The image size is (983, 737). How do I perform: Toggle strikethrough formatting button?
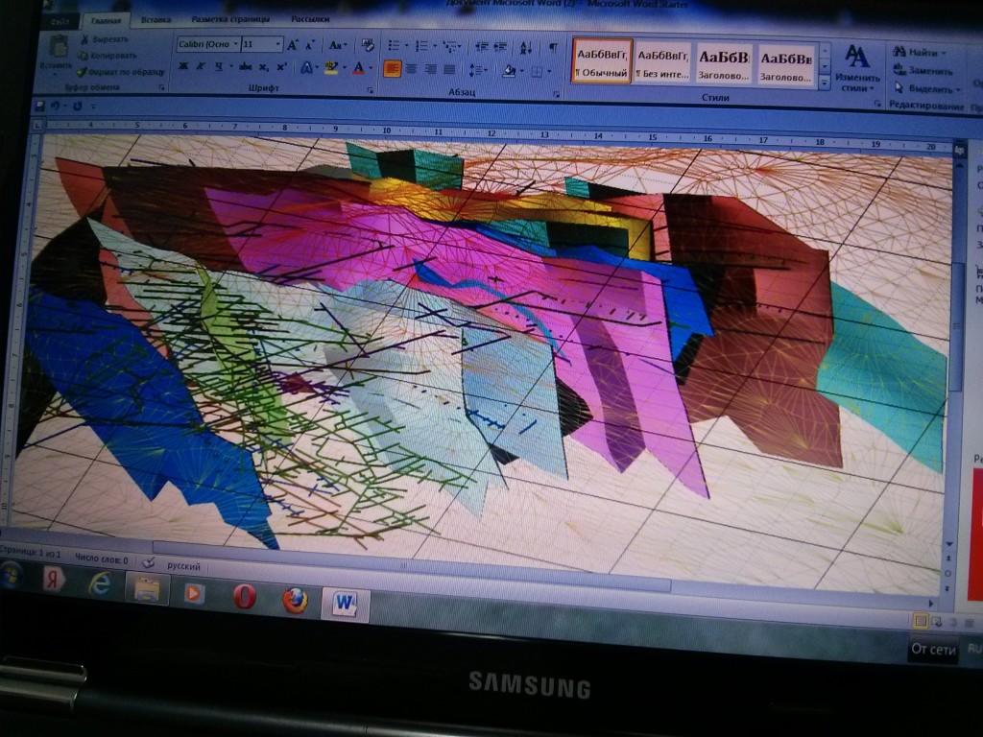tap(245, 66)
